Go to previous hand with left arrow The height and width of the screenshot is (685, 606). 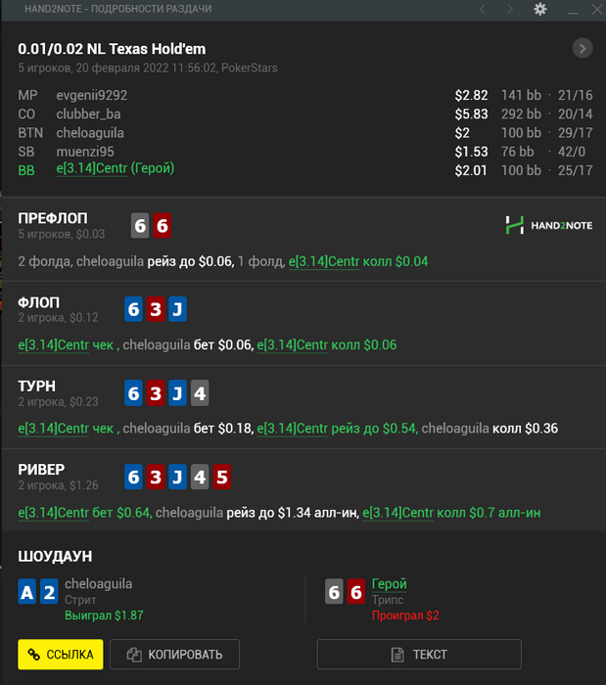[483, 9]
